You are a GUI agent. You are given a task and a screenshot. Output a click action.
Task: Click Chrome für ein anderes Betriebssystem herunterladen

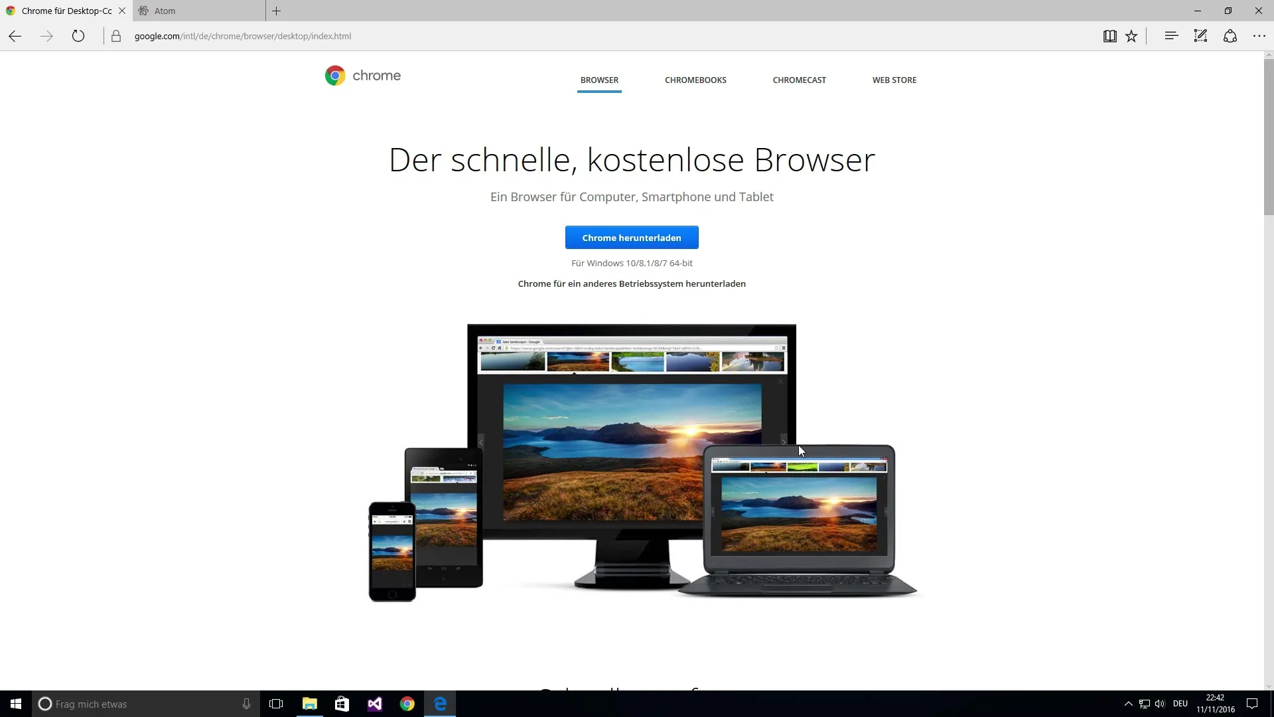(632, 283)
